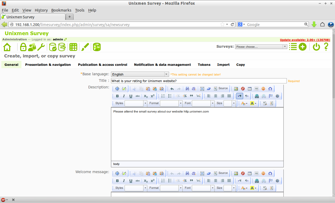The width and height of the screenshot is (335, 203).
Task: Toggle Subscript in Description editor toolbar
Action: pyautogui.click(x=146, y=96)
